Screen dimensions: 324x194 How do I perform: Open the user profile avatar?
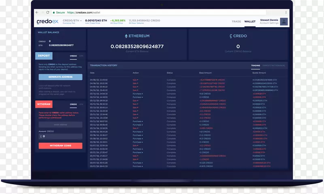284,21
